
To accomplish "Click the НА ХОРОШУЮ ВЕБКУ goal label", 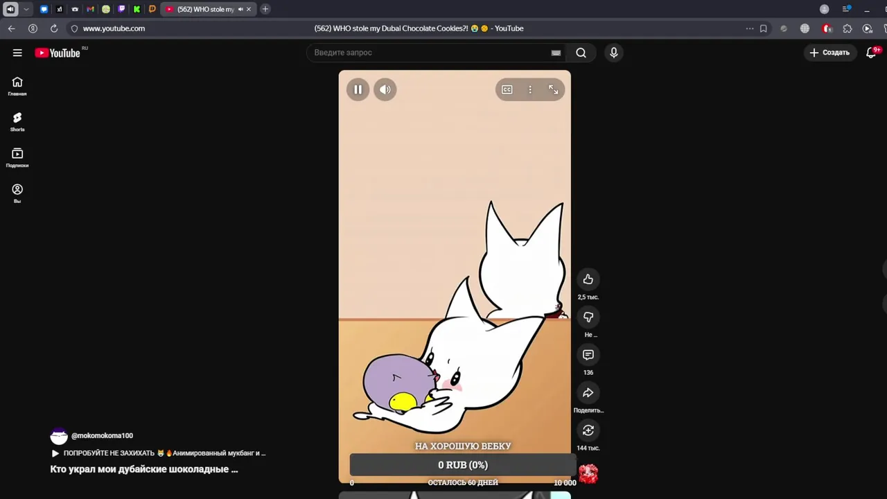I will pos(463,446).
